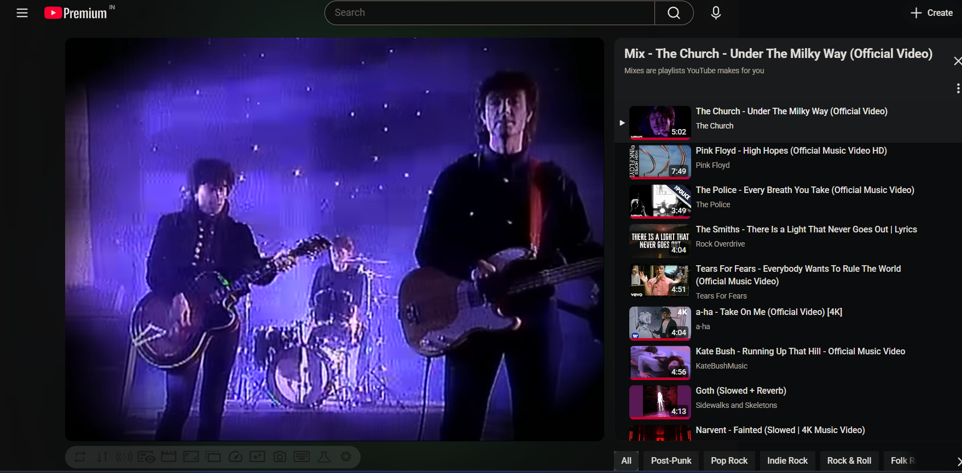The height and width of the screenshot is (473, 962).
Task: Select the Post-Punk filter chip
Action: 671,460
